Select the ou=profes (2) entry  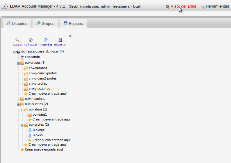point(39,124)
